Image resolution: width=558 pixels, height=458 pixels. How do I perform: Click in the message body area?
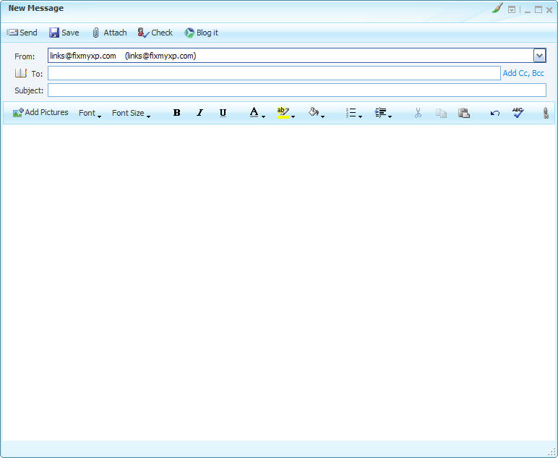(279, 282)
